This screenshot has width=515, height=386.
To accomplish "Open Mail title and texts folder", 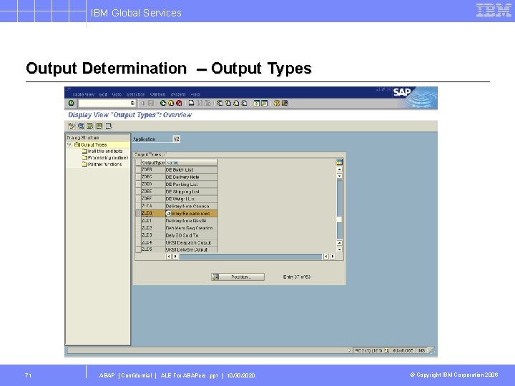I will [x=102, y=151].
